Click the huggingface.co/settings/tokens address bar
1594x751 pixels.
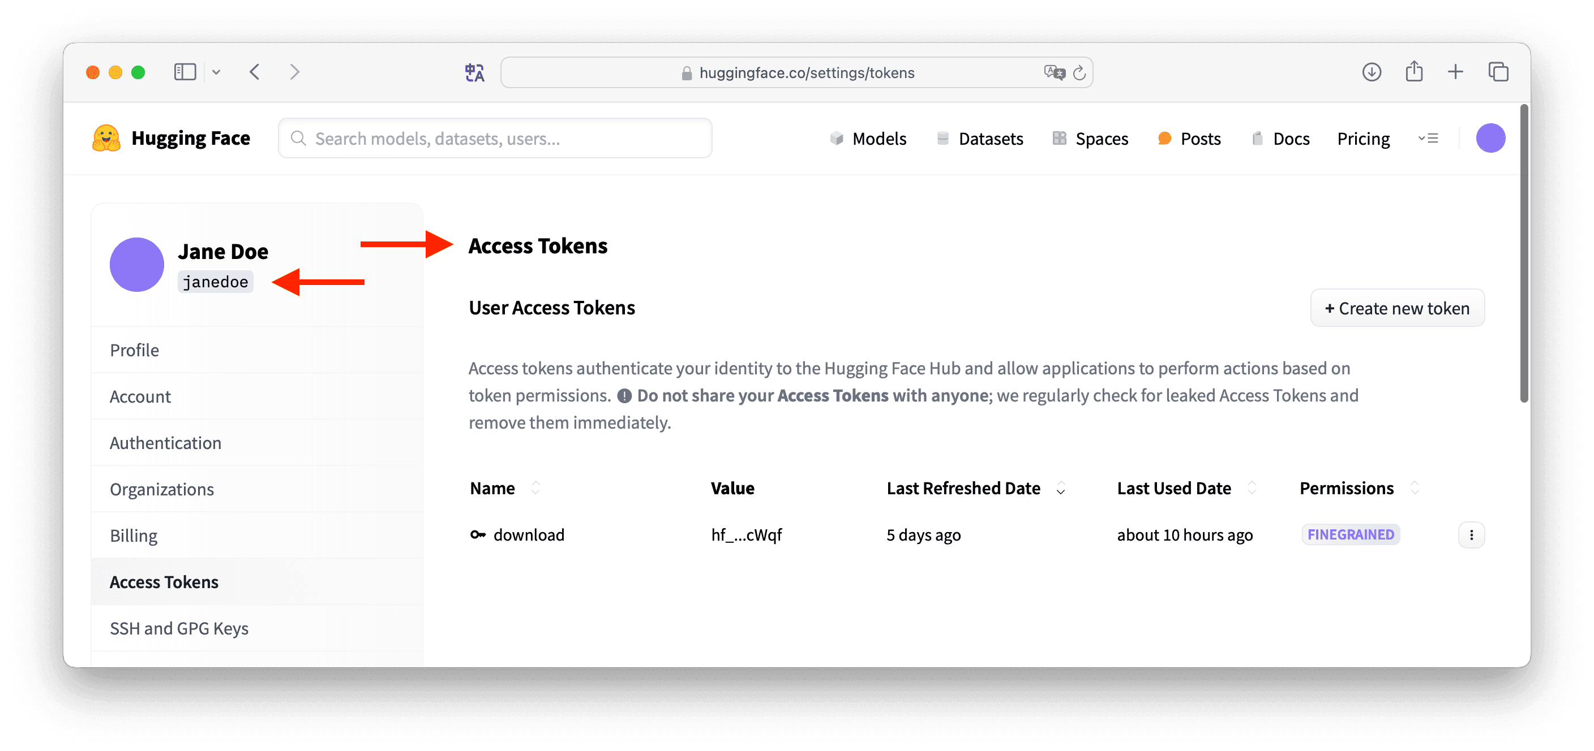coord(796,73)
